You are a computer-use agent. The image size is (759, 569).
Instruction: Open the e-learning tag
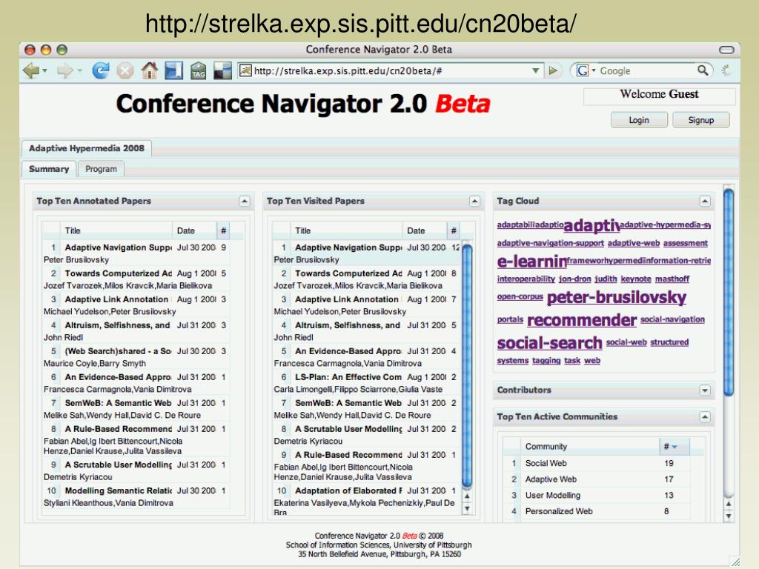coord(531,262)
